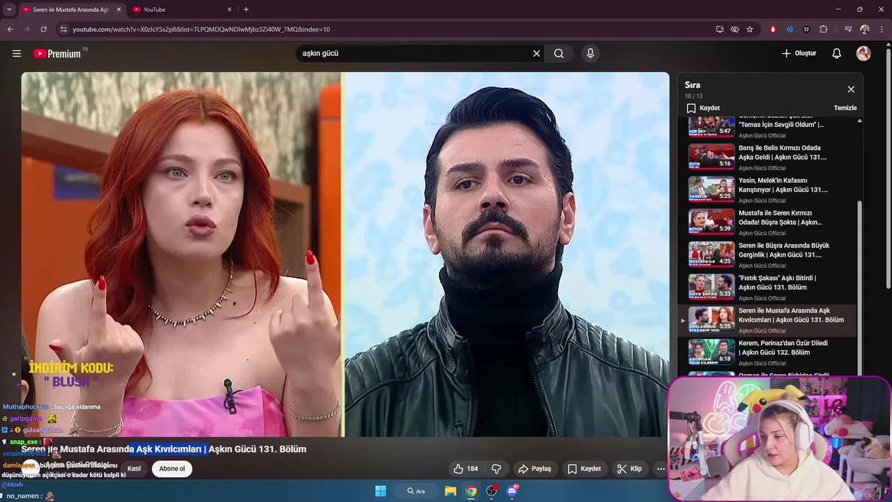Open a new tab with the plus button

tap(246, 10)
